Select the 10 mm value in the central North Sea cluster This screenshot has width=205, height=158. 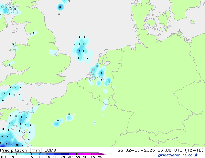[79, 51]
